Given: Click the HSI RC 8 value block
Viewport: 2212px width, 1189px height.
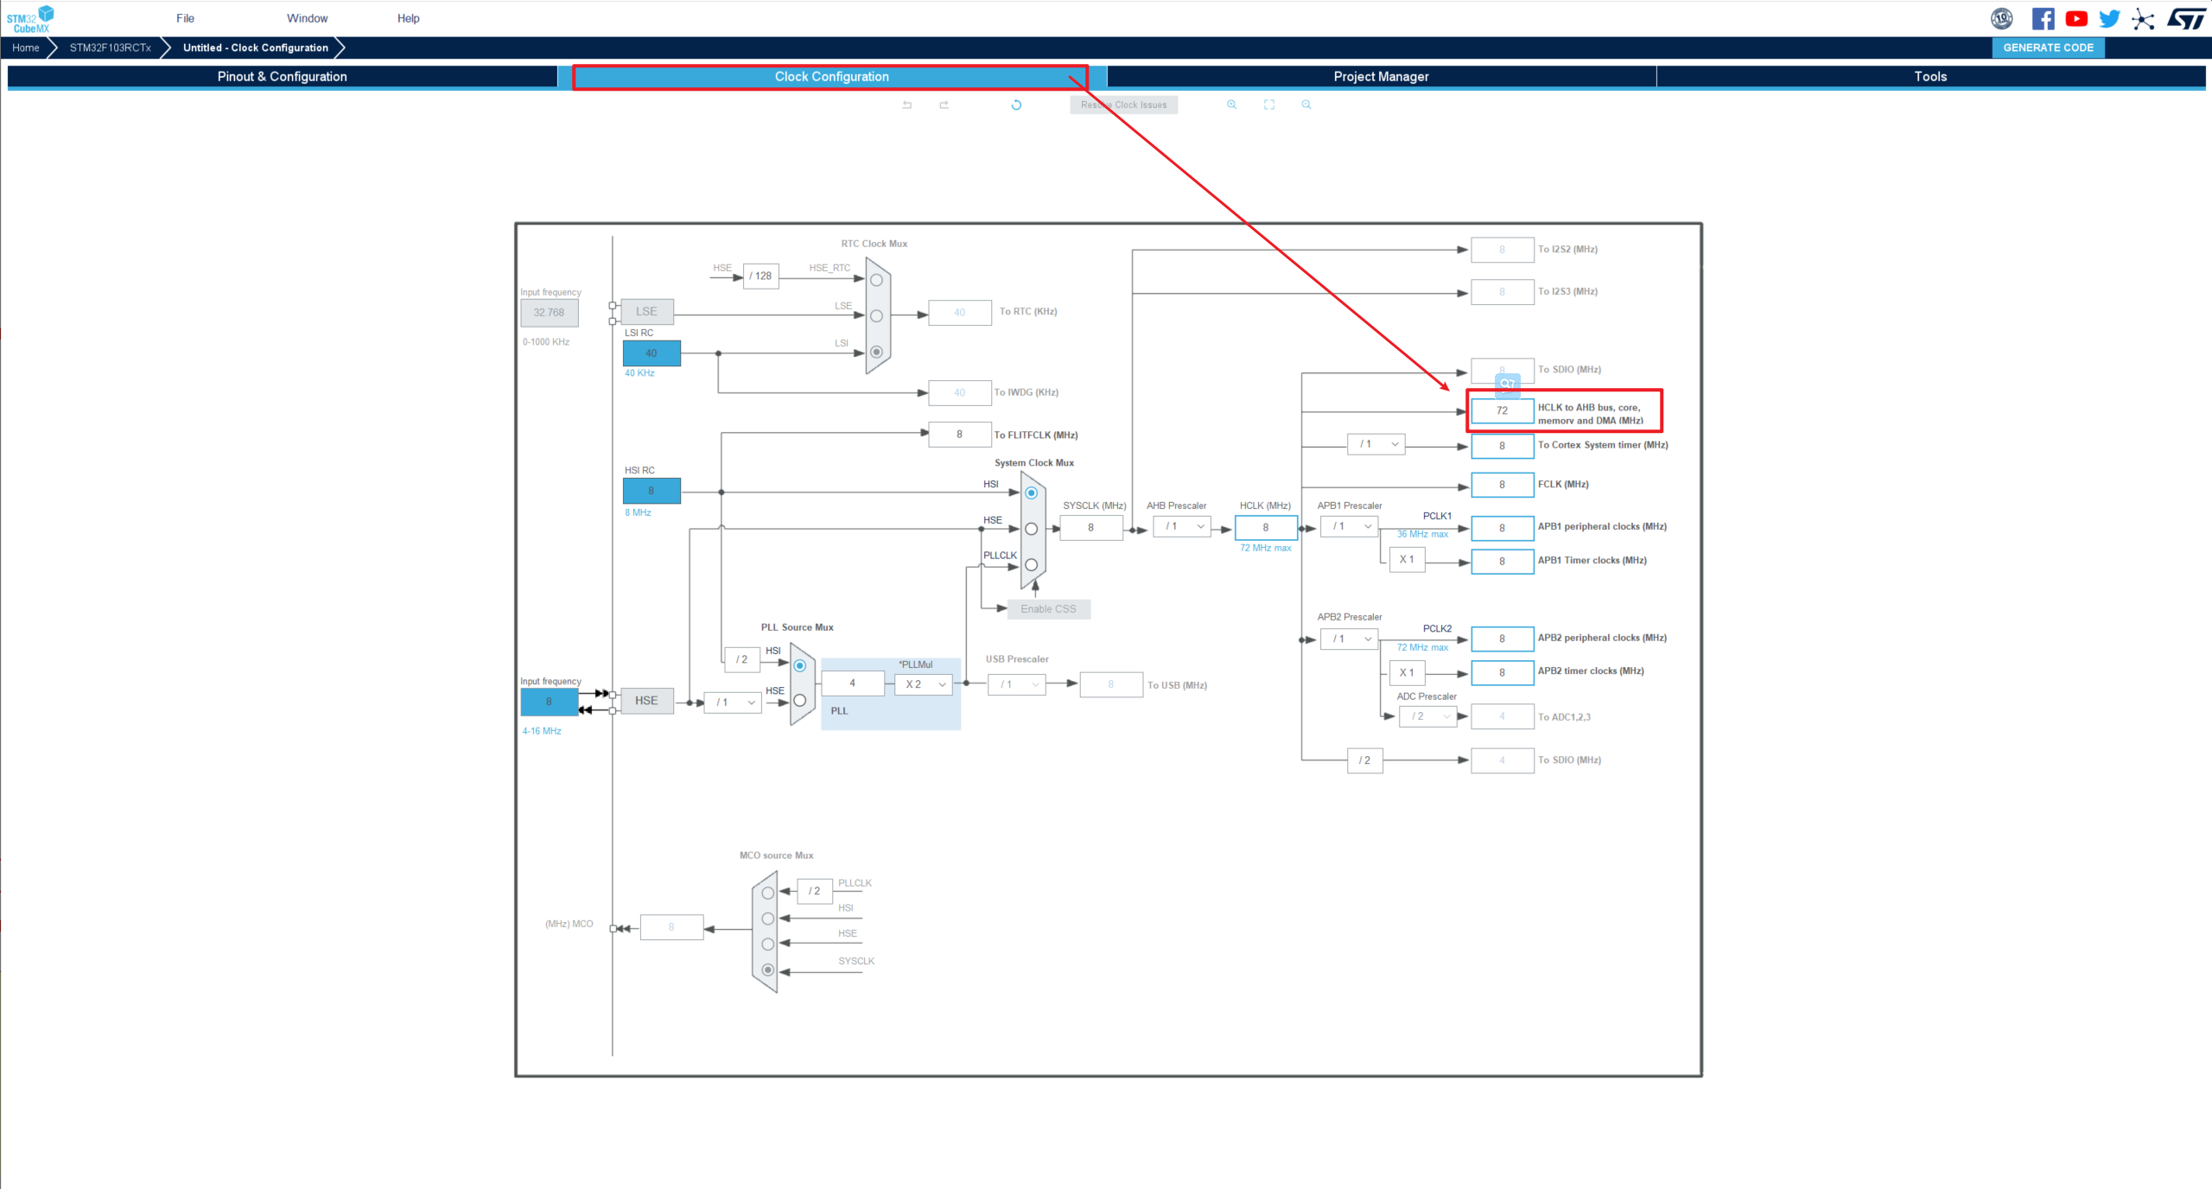Looking at the screenshot, I should click(652, 491).
